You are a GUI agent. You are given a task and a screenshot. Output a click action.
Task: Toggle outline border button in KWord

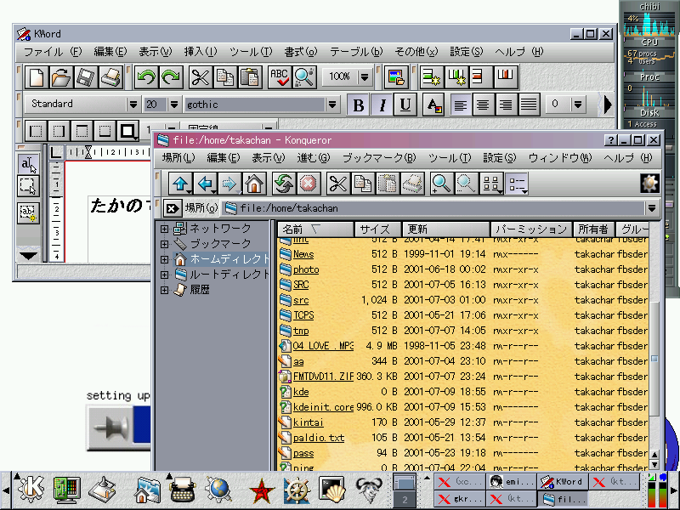pyautogui.click(x=127, y=131)
